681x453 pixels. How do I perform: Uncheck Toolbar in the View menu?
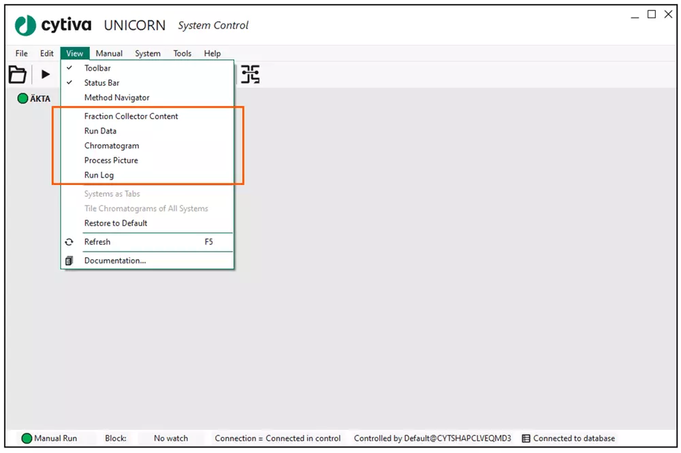pos(97,68)
